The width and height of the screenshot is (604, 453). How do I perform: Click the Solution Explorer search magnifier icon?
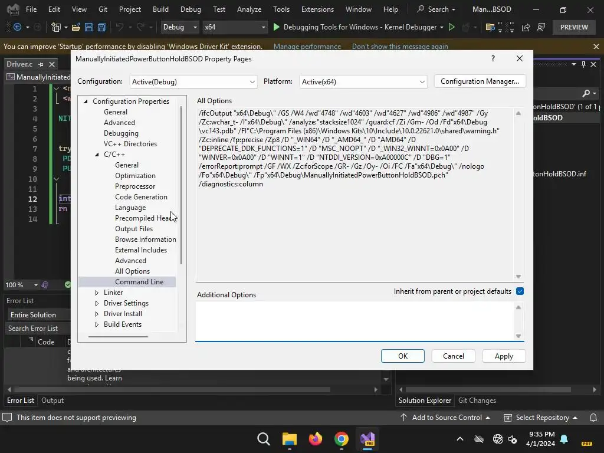[x=586, y=93]
